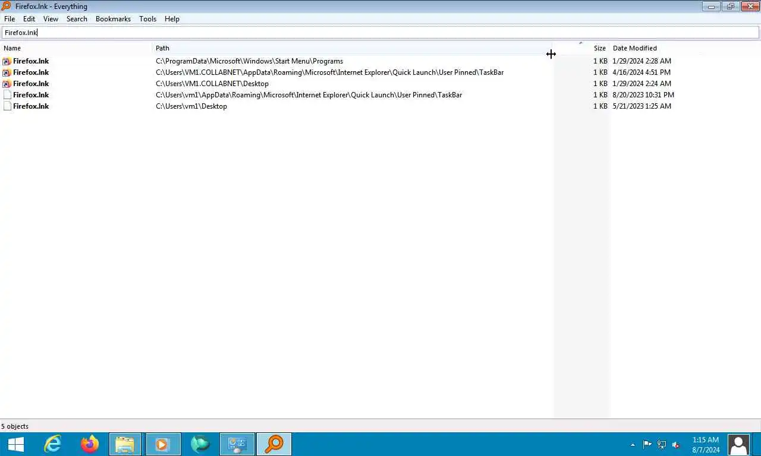Open the Edit menu
Viewport: 761px width, 456px height.
[x=29, y=19]
